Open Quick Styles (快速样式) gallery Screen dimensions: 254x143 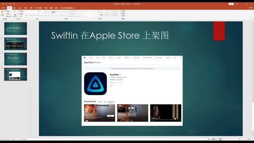coord(107,13)
